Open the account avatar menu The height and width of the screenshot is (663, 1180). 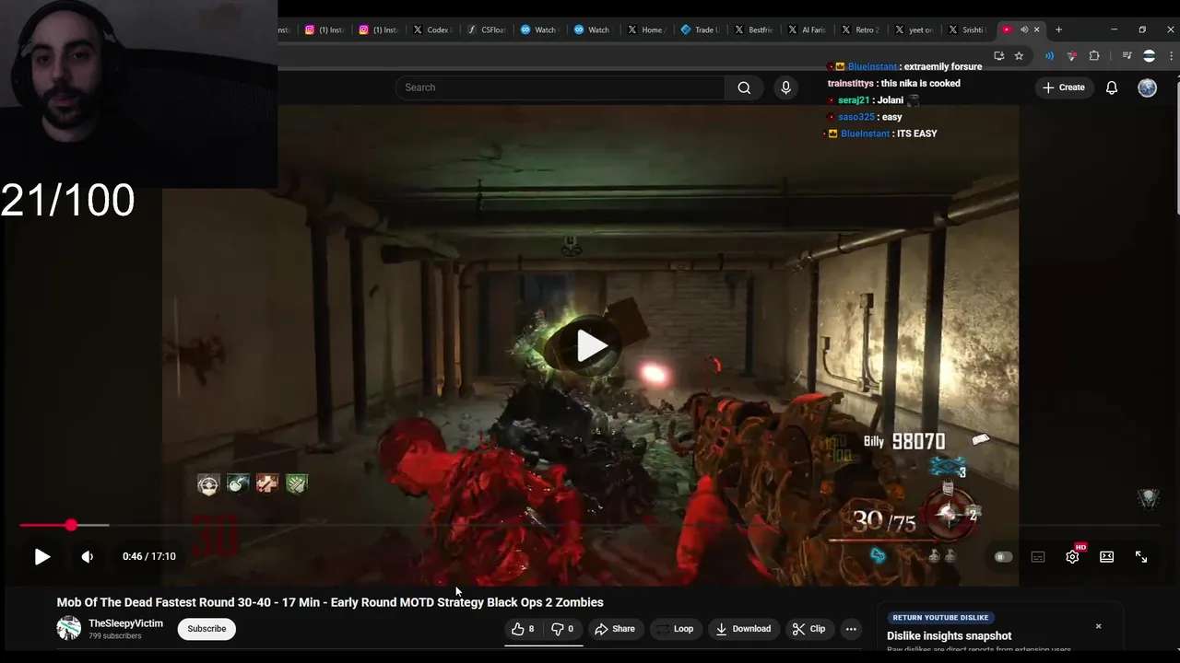tap(1147, 87)
